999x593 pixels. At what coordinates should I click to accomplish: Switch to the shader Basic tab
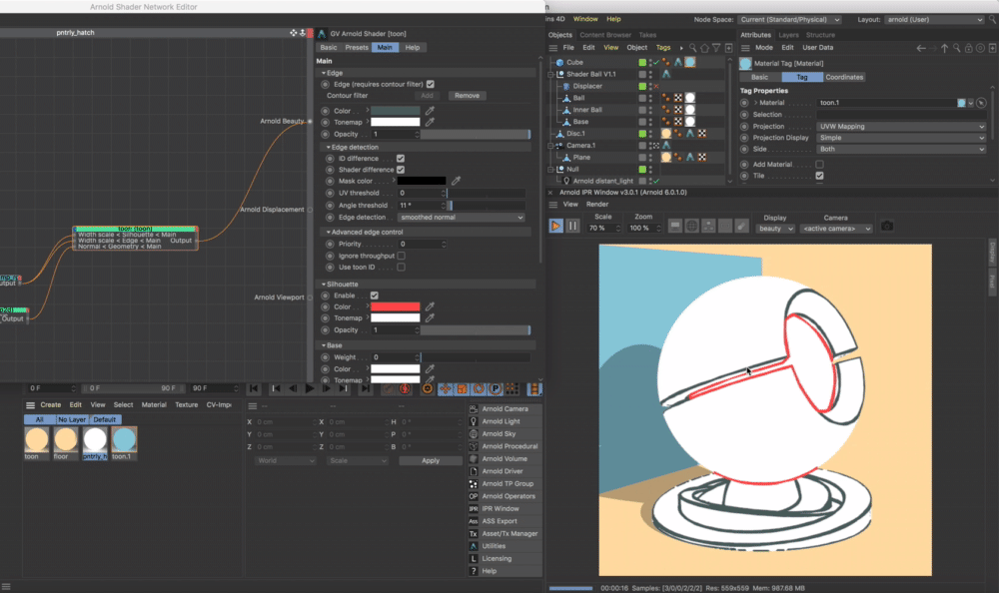[329, 48]
